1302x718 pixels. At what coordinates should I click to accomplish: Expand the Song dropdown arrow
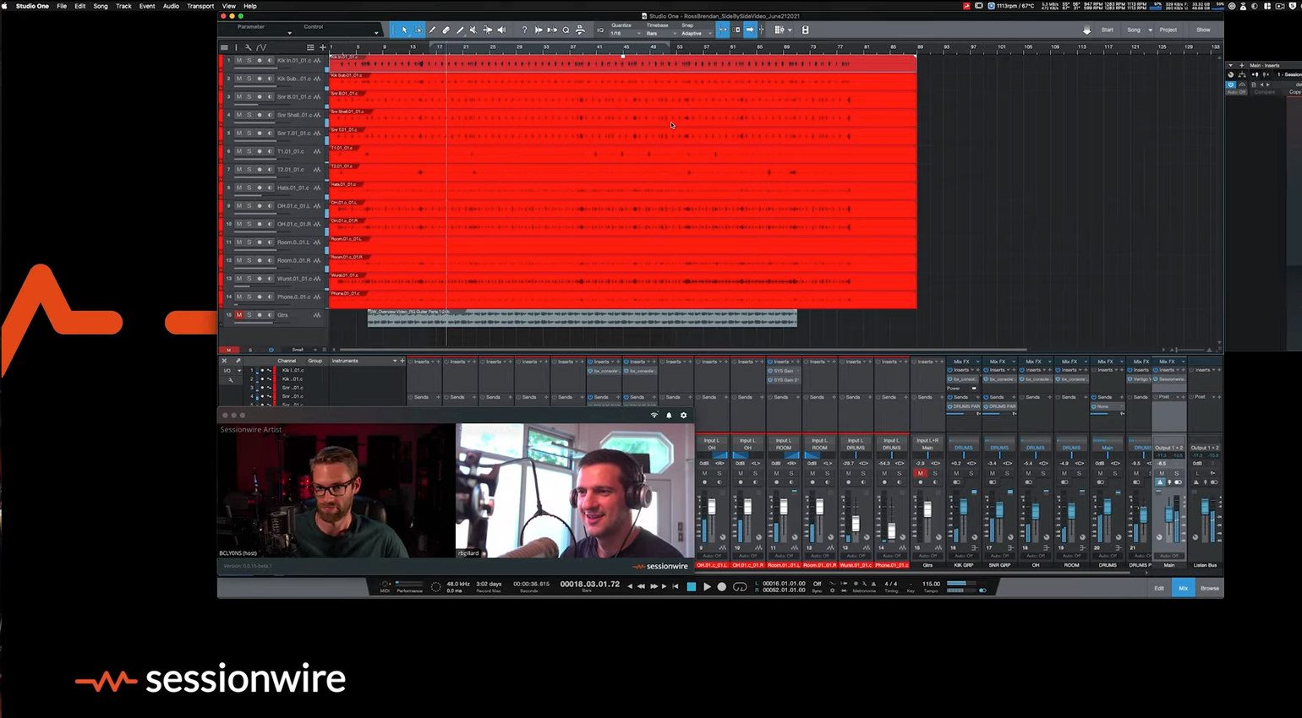click(x=1150, y=30)
